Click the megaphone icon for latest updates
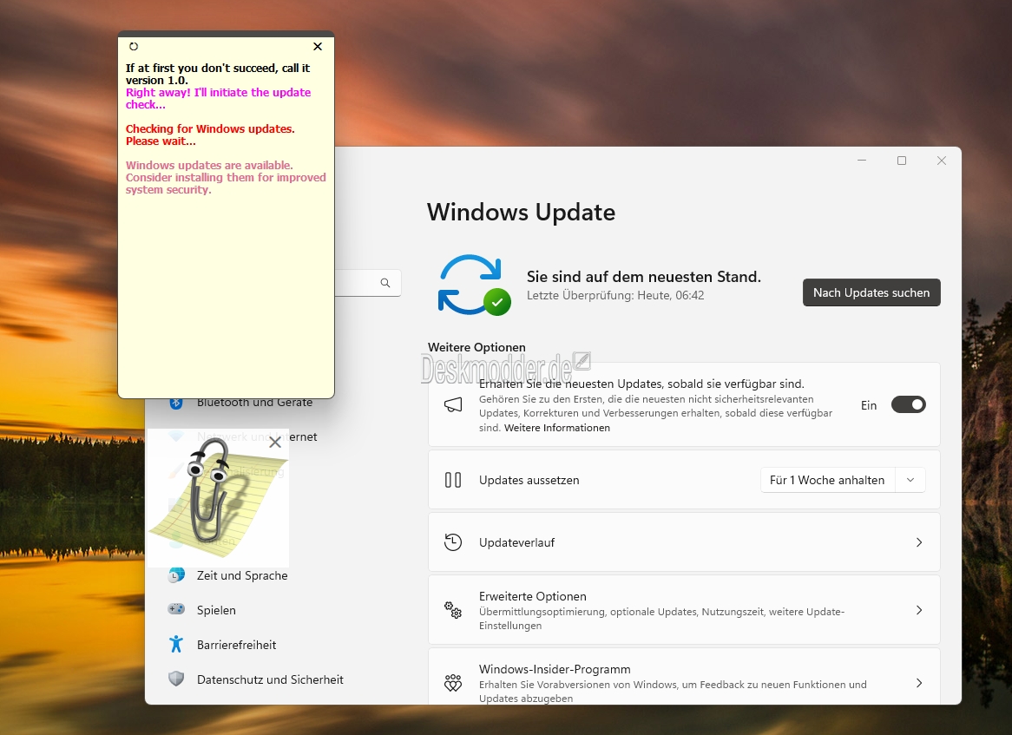This screenshot has width=1012, height=735. 453,404
